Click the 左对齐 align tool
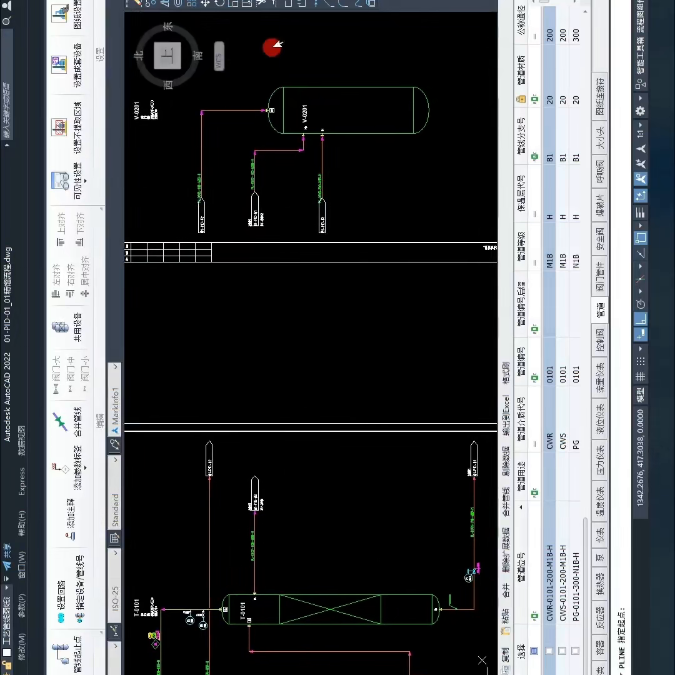The width and height of the screenshot is (675, 675). (56, 281)
